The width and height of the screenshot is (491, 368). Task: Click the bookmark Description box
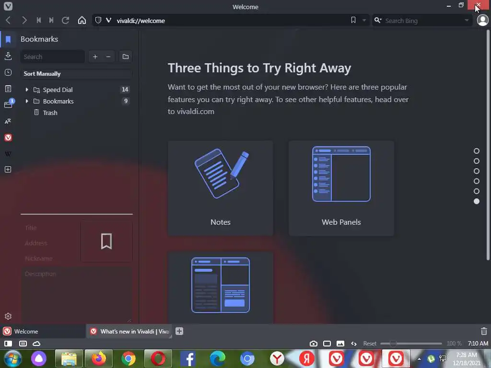tap(77, 295)
